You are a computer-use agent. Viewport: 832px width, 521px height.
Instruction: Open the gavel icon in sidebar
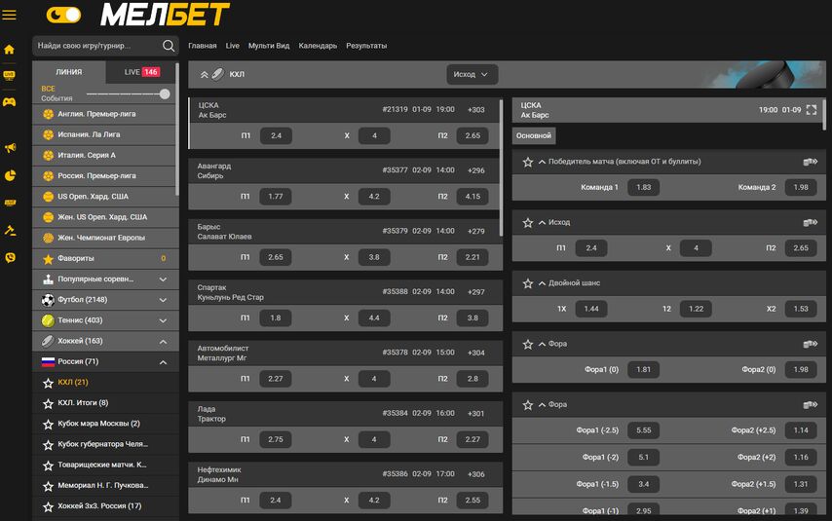[10, 230]
